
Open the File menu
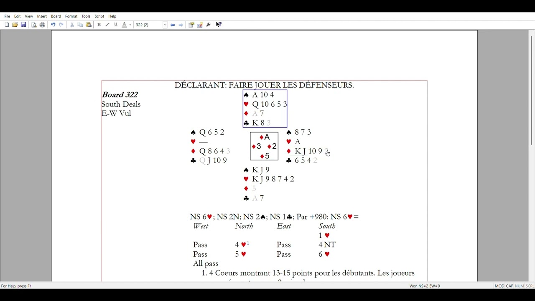7,16
